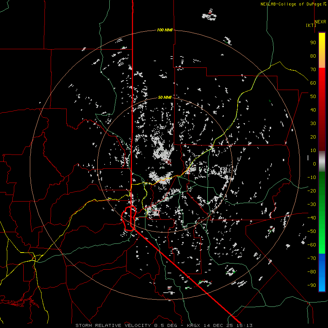Click the blue bottom segment of the color bar

coord(322,273)
